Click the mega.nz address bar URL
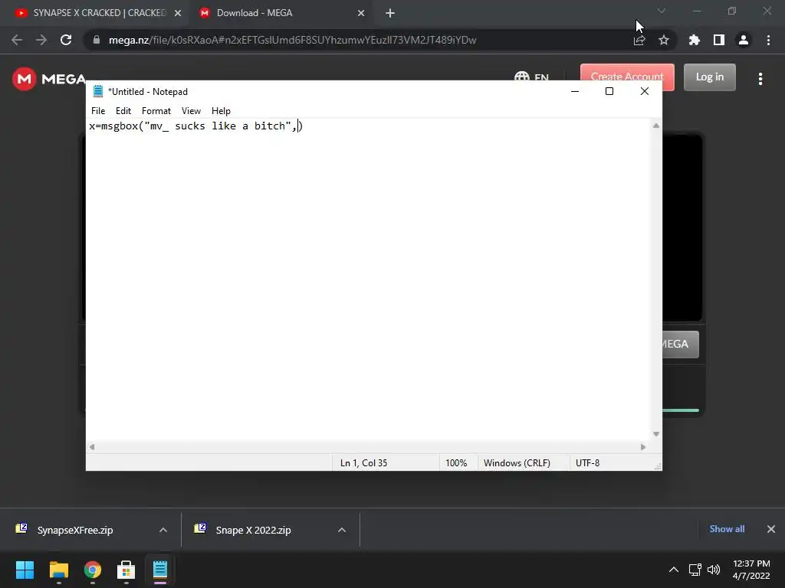Image resolution: width=785 pixels, height=588 pixels. pos(292,40)
